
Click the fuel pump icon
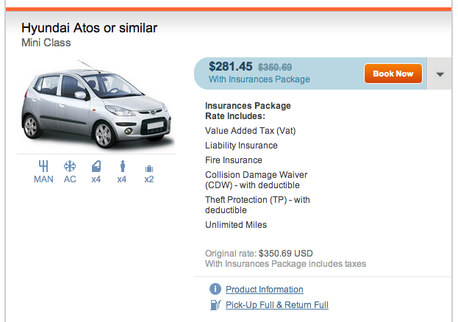point(215,304)
